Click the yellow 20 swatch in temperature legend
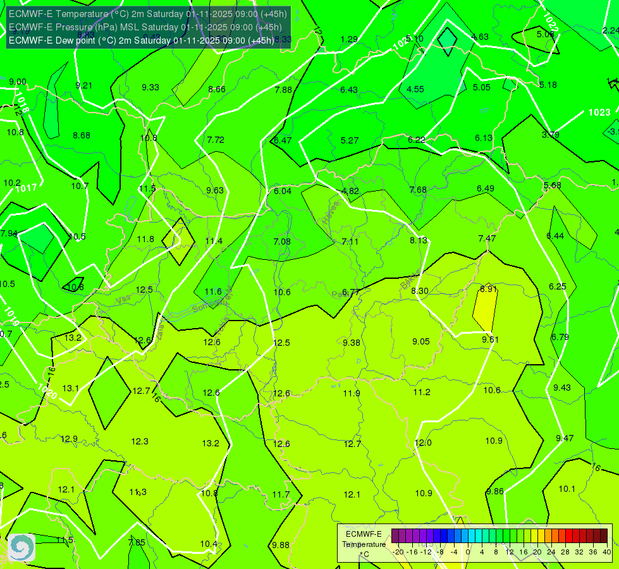 534,536
